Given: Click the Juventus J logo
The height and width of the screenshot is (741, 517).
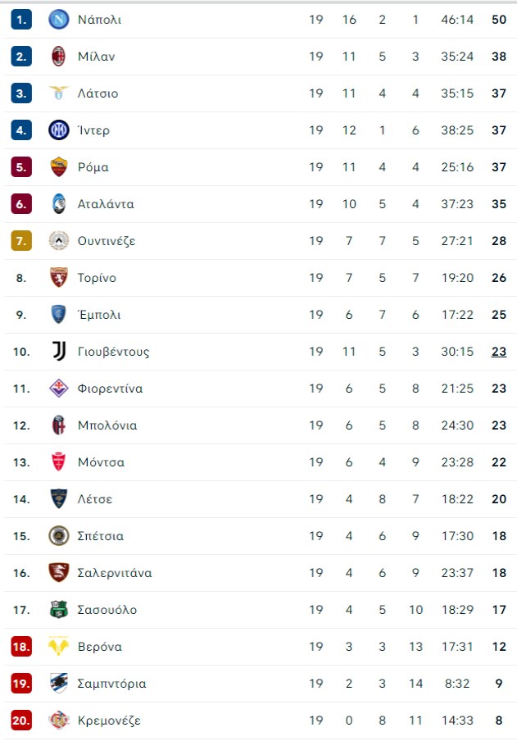Looking at the screenshot, I should [x=59, y=351].
